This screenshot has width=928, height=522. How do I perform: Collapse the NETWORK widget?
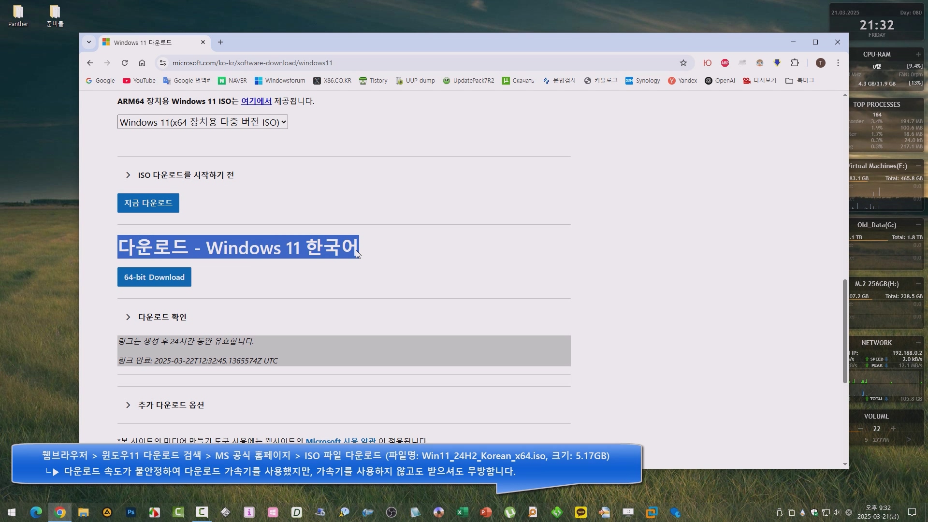[918, 343]
